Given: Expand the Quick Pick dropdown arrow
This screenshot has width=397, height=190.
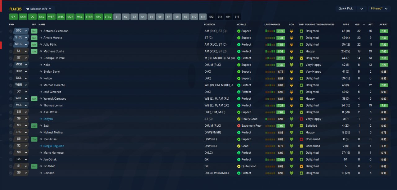Looking at the screenshot, I should tap(361, 9).
